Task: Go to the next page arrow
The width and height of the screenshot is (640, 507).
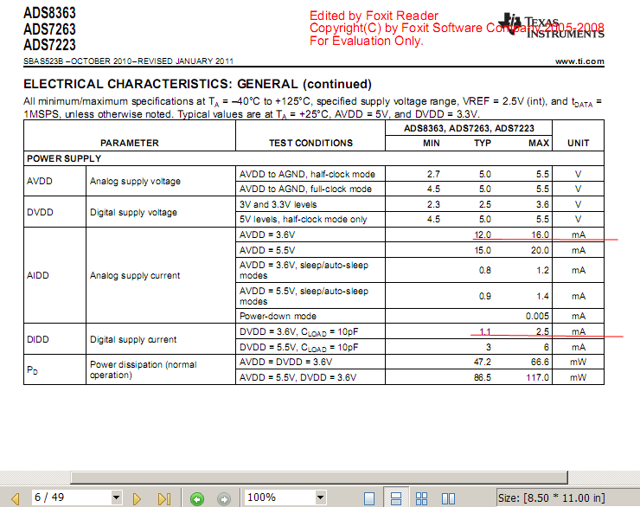Action: [x=137, y=498]
